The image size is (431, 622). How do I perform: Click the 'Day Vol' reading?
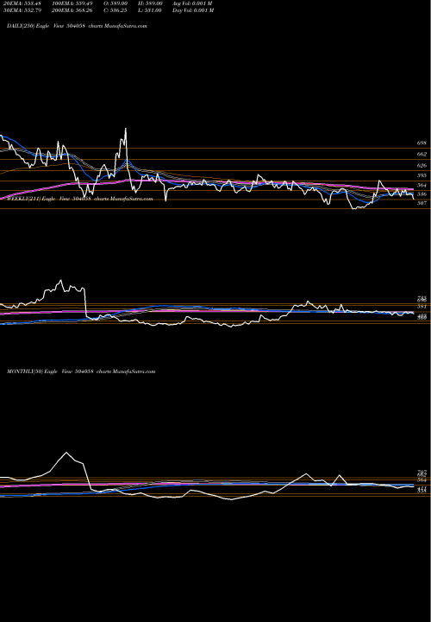tap(193, 10)
